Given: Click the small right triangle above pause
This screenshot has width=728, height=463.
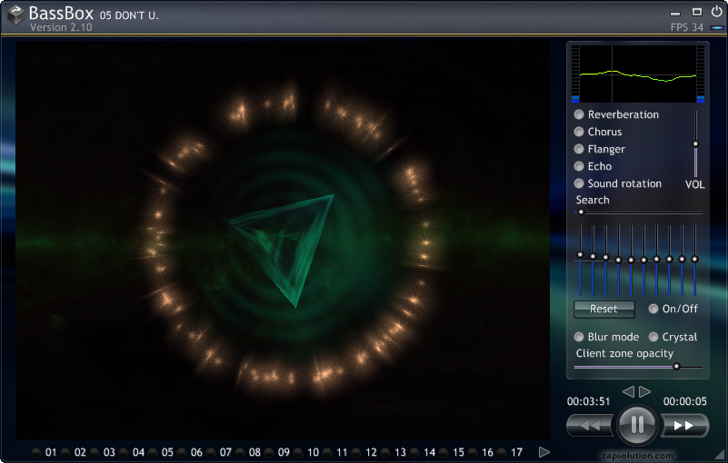Looking at the screenshot, I should pyautogui.click(x=645, y=391).
